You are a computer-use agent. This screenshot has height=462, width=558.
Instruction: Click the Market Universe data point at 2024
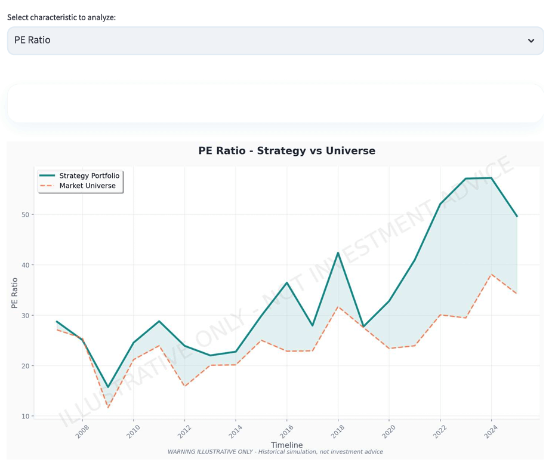pyautogui.click(x=491, y=275)
